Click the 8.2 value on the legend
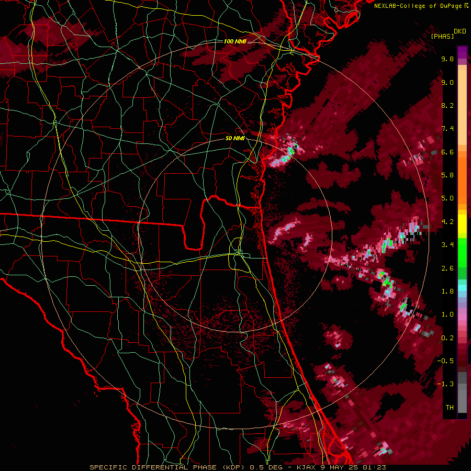 point(447,105)
